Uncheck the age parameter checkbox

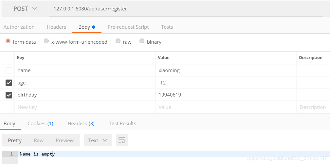[x=9, y=83]
